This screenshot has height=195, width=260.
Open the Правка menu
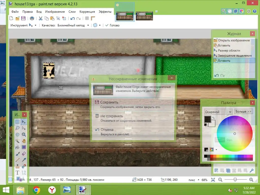27,12
